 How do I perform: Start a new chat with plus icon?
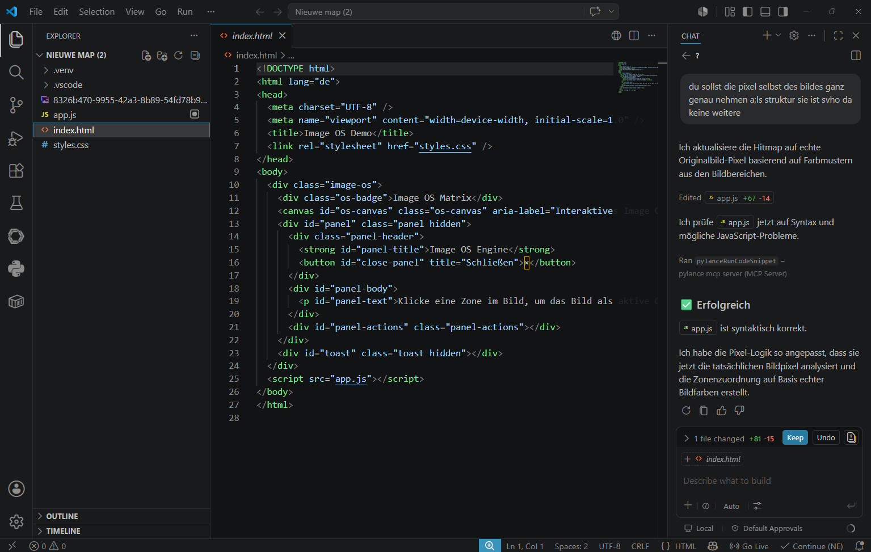[x=767, y=35]
